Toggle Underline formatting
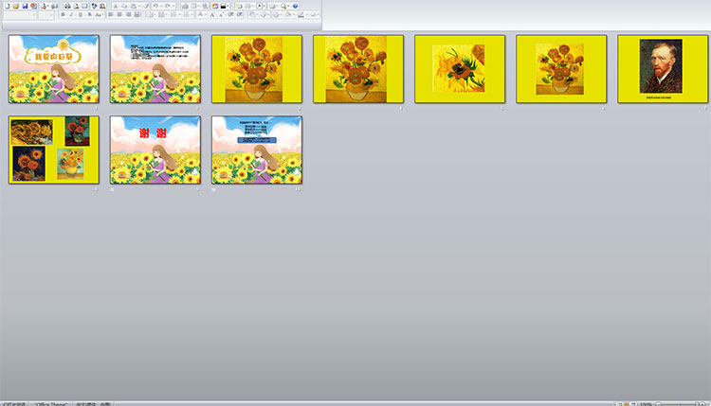711x406 pixels. point(81,14)
